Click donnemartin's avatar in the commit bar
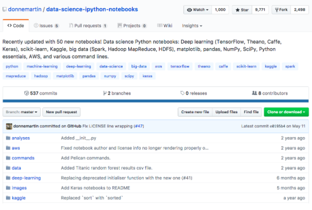 [x=9, y=126]
